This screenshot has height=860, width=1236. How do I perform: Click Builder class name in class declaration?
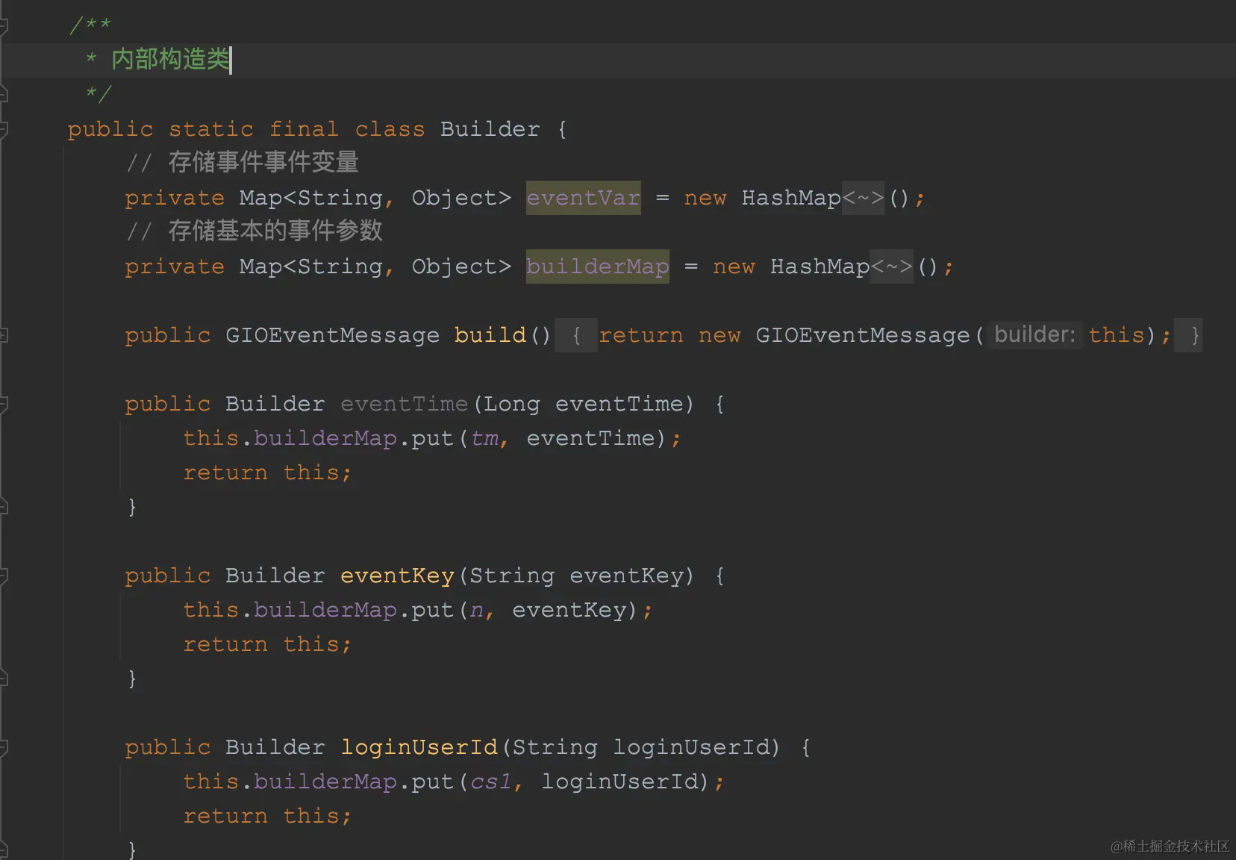coord(490,129)
